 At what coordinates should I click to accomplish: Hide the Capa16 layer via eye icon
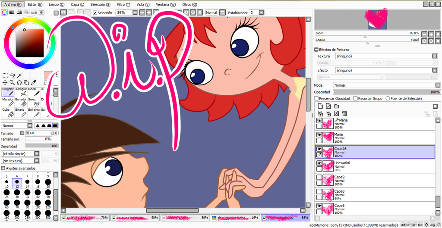pyautogui.click(x=319, y=149)
